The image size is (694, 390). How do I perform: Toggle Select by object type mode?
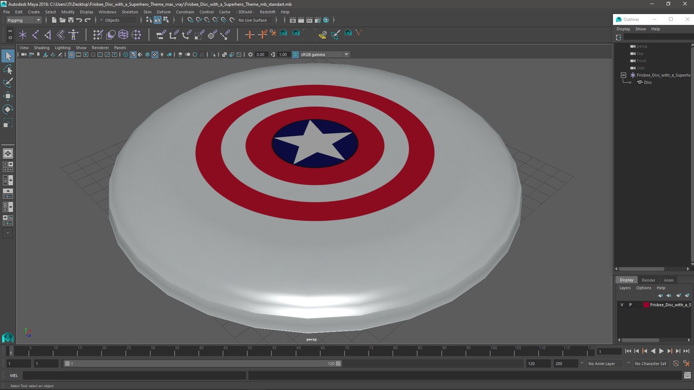158,20
